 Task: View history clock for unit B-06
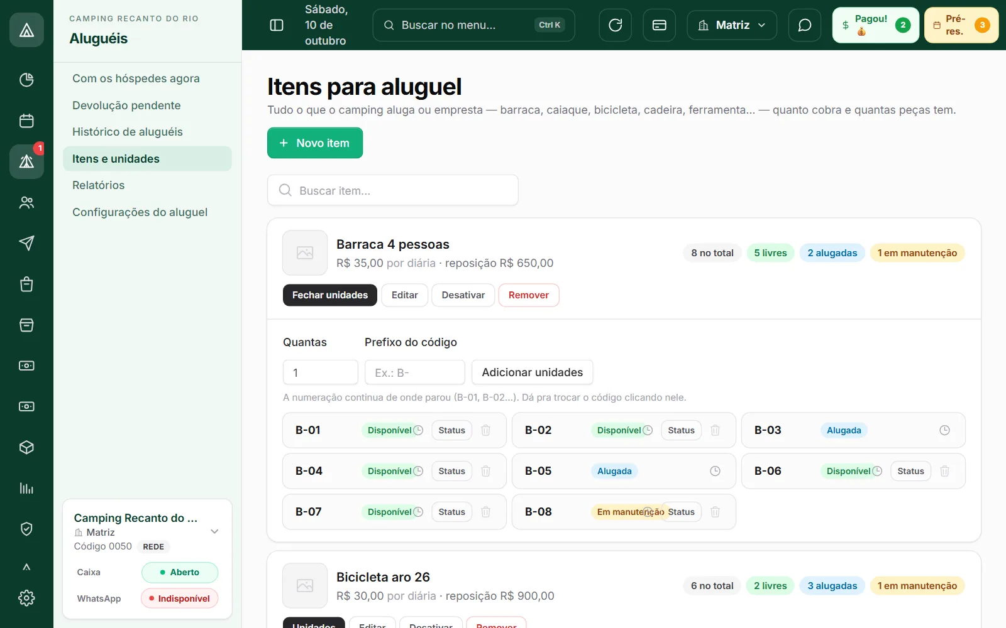877,471
